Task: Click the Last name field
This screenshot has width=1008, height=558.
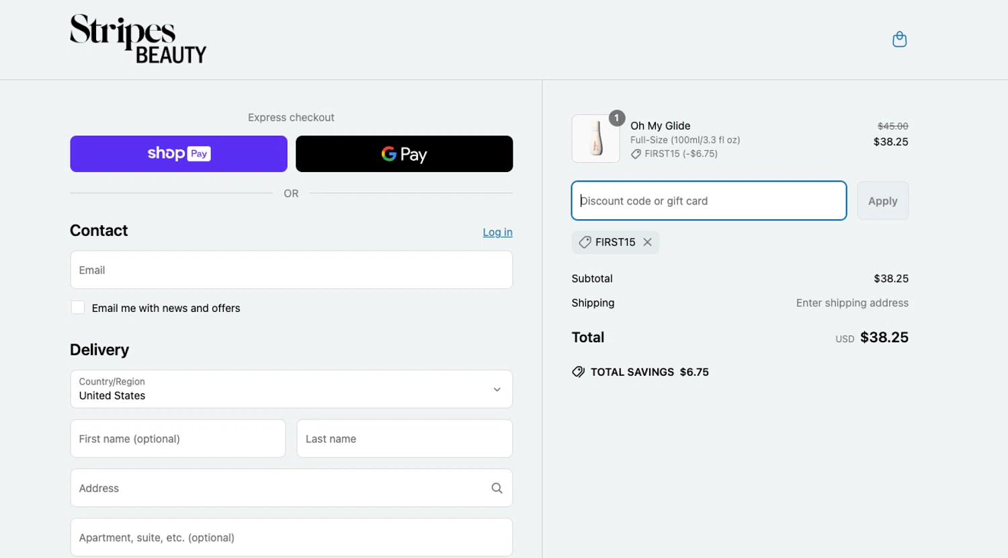Action: (405, 438)
